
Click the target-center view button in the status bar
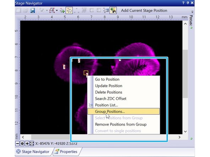point(22,144)
